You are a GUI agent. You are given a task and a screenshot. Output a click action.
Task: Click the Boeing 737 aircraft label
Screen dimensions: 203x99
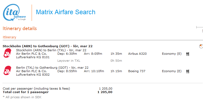137,71
